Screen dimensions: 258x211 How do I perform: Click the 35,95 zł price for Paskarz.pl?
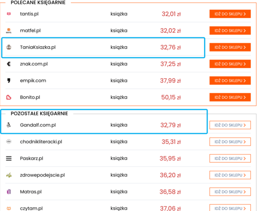(170, 158)
